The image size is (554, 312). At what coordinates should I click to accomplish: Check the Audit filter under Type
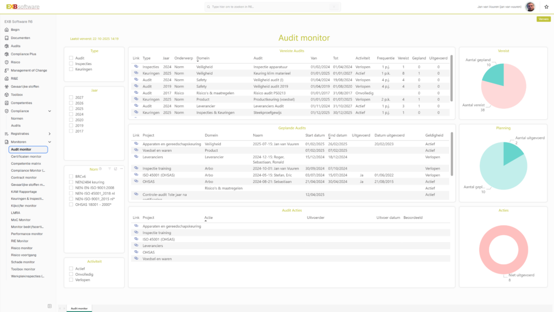tap(71, 56)
